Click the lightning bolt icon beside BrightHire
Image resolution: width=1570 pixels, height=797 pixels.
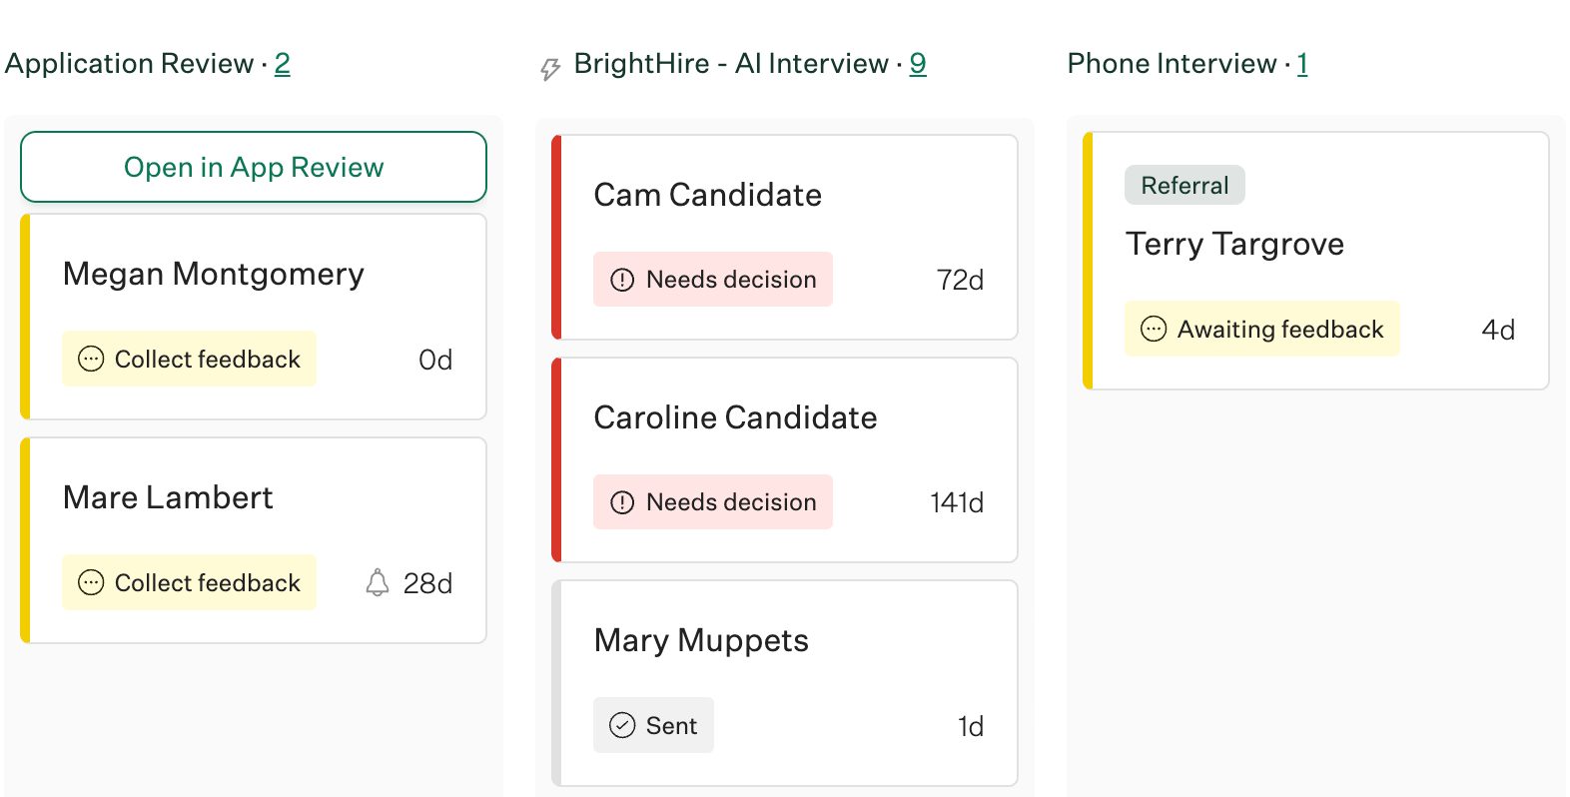point(549,68)
